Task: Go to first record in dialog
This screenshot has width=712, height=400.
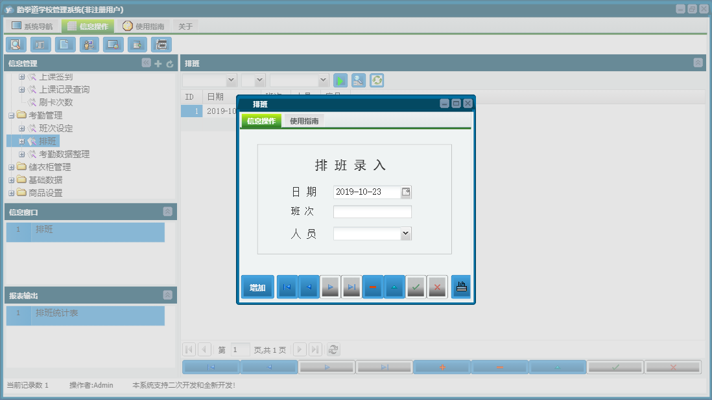Action: point(287,287)
